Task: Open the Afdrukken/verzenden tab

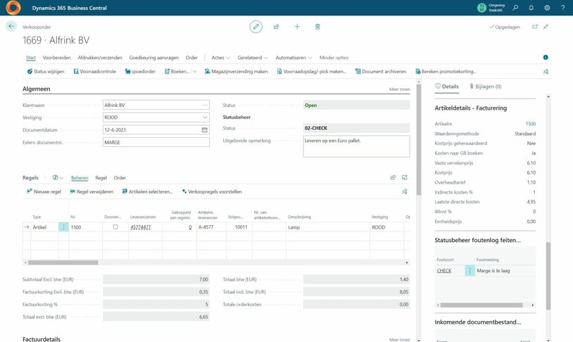Action: (100, 58)
